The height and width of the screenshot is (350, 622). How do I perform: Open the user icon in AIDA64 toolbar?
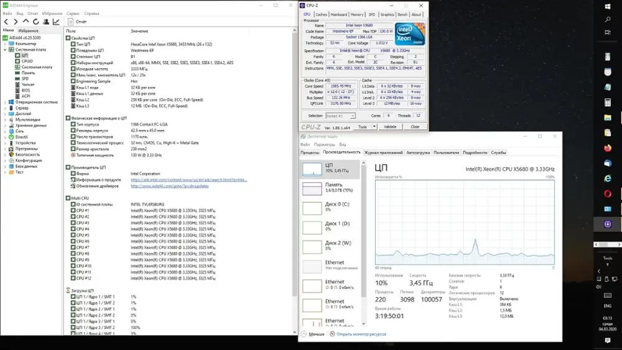tap(46, 22)
